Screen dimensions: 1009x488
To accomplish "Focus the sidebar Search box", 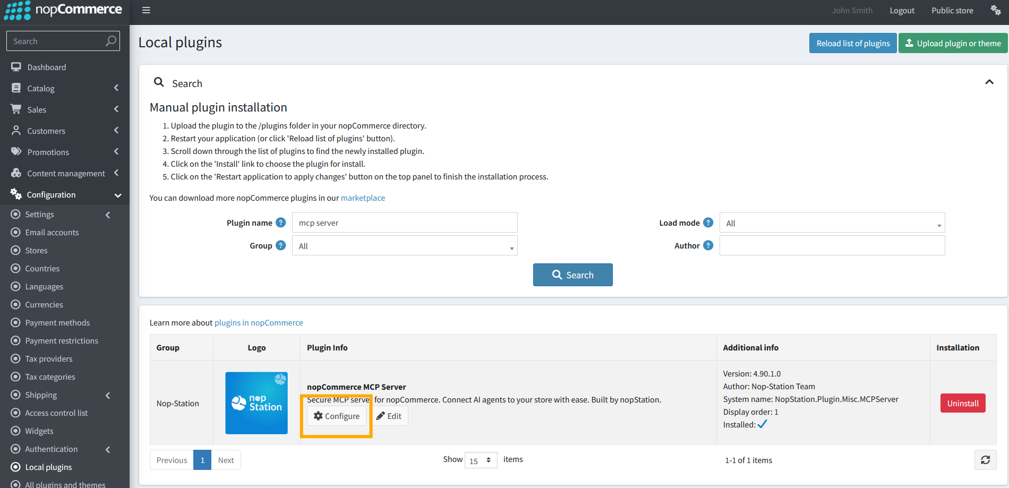I will pyautogui.click(x=63, y=41).
